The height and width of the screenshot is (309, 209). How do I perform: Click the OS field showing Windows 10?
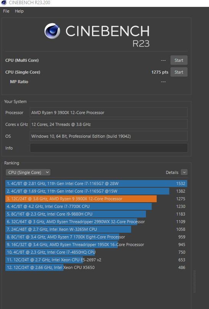click(109, 136)
